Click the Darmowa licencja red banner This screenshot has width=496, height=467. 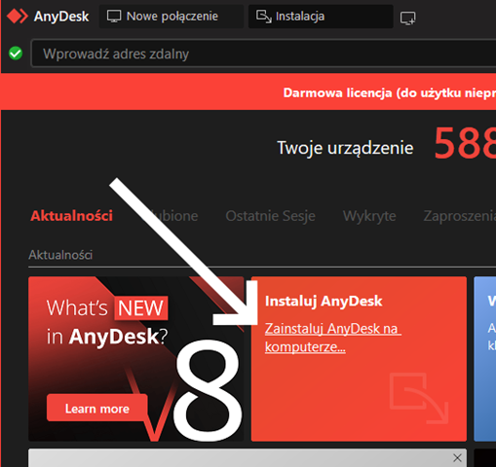point(248,92)
